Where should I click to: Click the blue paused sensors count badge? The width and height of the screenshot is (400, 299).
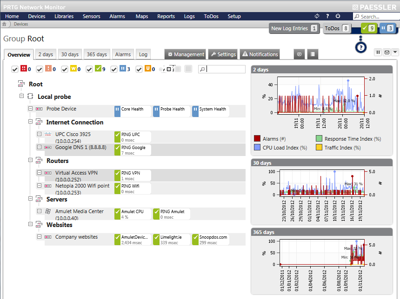[x=387, y=28]
